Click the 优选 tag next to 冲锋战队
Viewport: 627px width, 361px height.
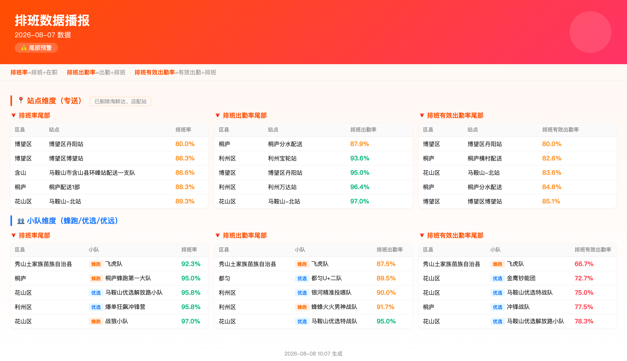pyautogui.click(x=497, y=307)
